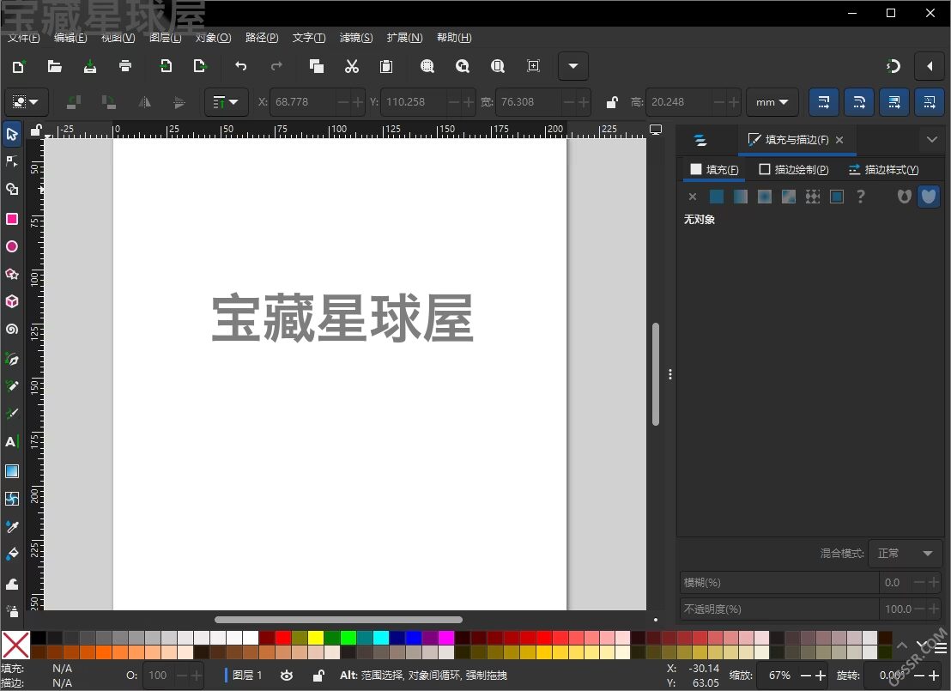The image size is (951, 691).
Task: Toggle move patterns with object
Action: click(930, 102)
